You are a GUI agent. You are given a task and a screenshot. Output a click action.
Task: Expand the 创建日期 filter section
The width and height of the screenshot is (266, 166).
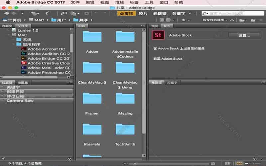click(x=15, y=92)
